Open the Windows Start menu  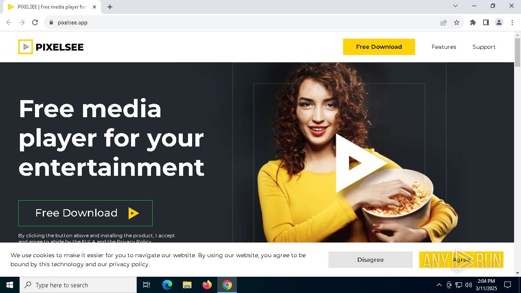click(10, 285)
